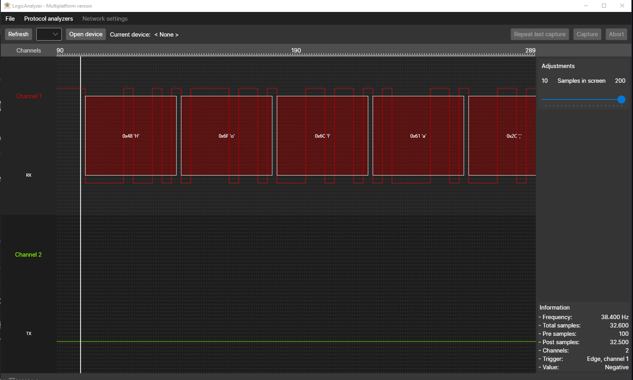This screenshot has height=380, width=633.
Task: Click the decoded 0x48 'H' byte block
Action: pos(131,136)
